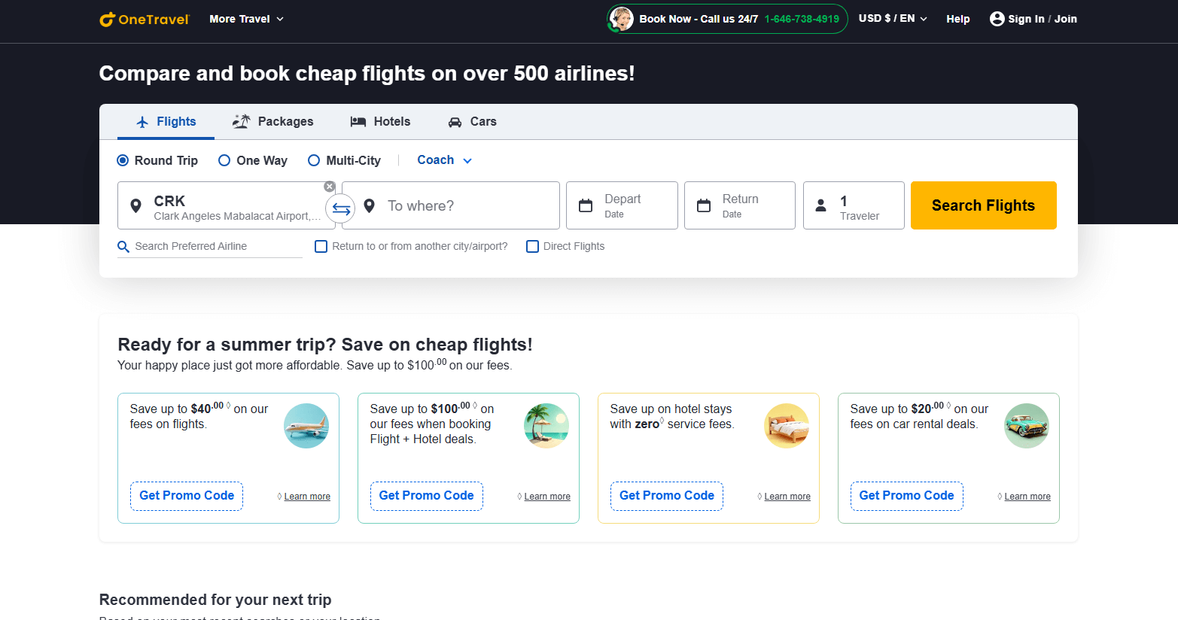Clear the CRK origin field with the X icon
Image resolution: width=1178 pixels, height=620 pixels.
click(330, 187)
